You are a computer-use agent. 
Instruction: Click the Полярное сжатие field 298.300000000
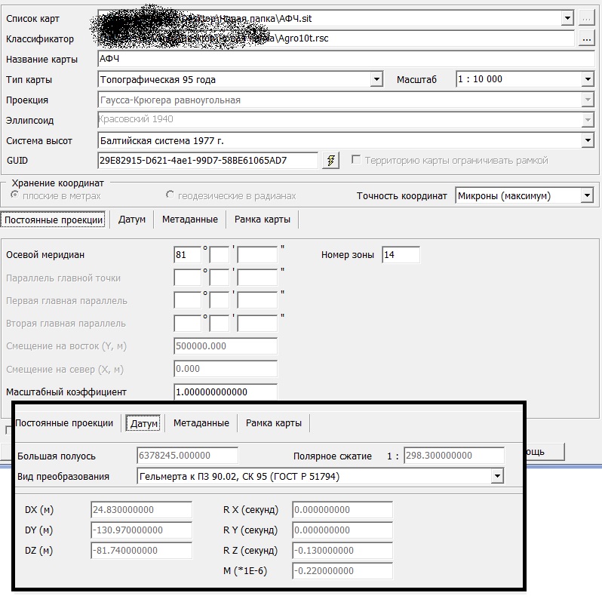click(x=454, y=456)
